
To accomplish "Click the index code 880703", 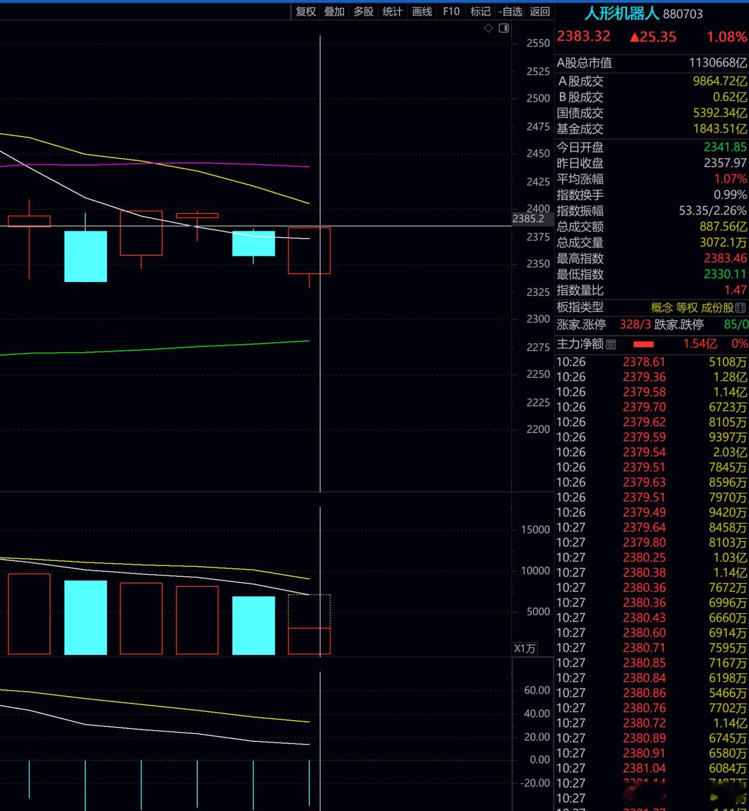I will 683,14.
